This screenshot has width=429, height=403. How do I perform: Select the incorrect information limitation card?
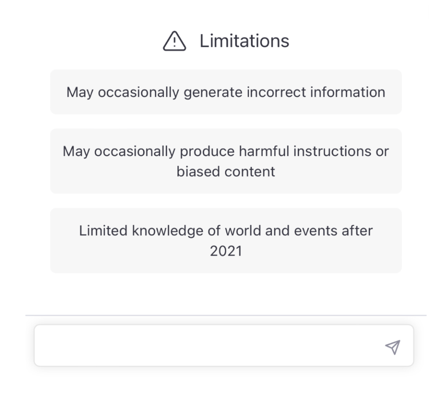pos(226,92)
